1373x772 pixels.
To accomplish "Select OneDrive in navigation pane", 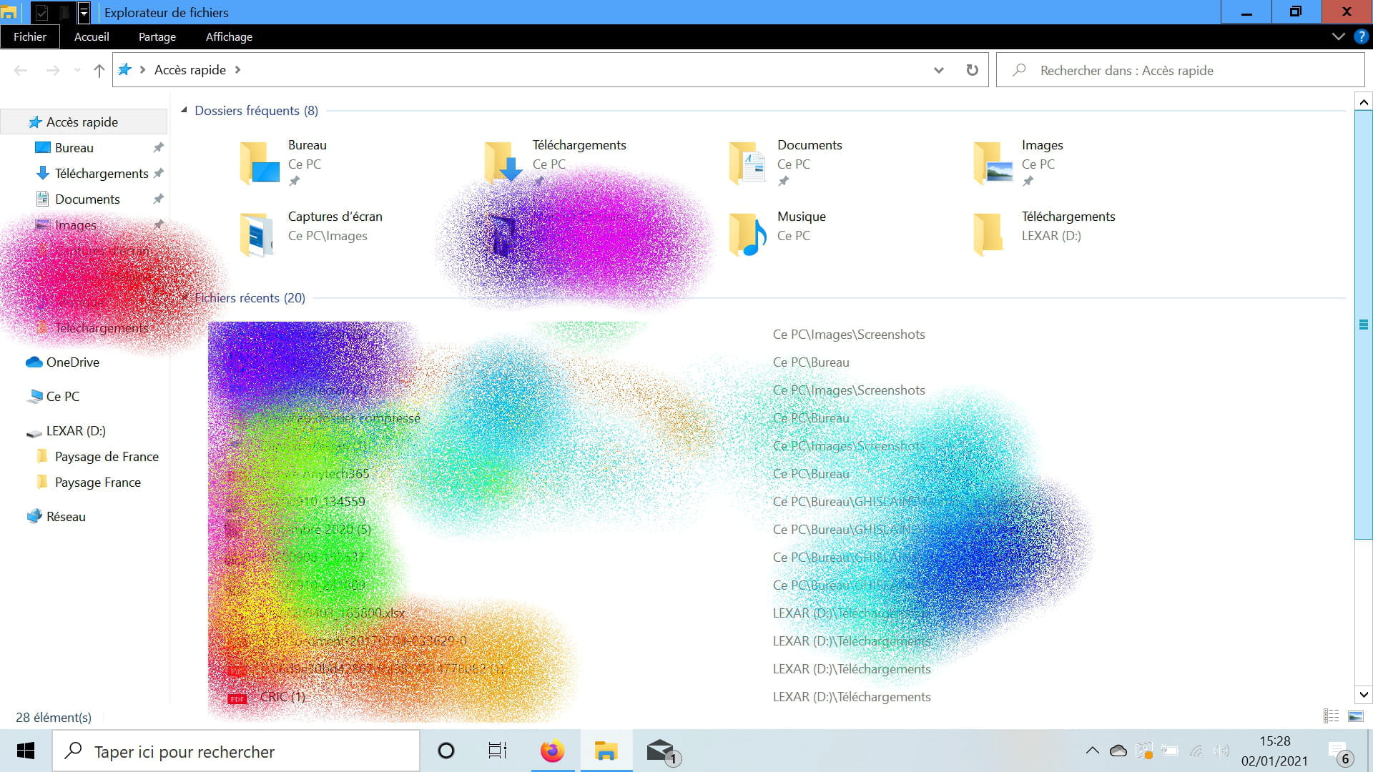I will pyautogui.click(x=72, y=362).
